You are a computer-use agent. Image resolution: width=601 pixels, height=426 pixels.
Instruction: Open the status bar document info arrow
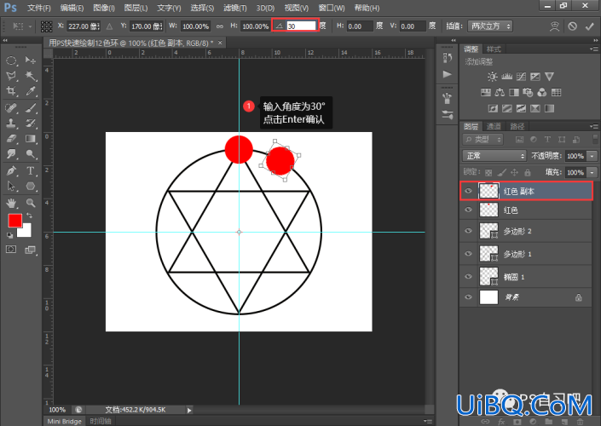(x=189, y=411)
